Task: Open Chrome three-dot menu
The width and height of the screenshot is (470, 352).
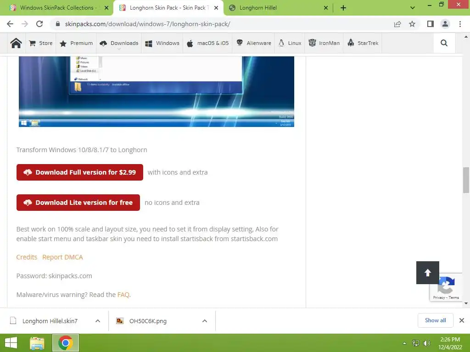Action: [460, 24]
